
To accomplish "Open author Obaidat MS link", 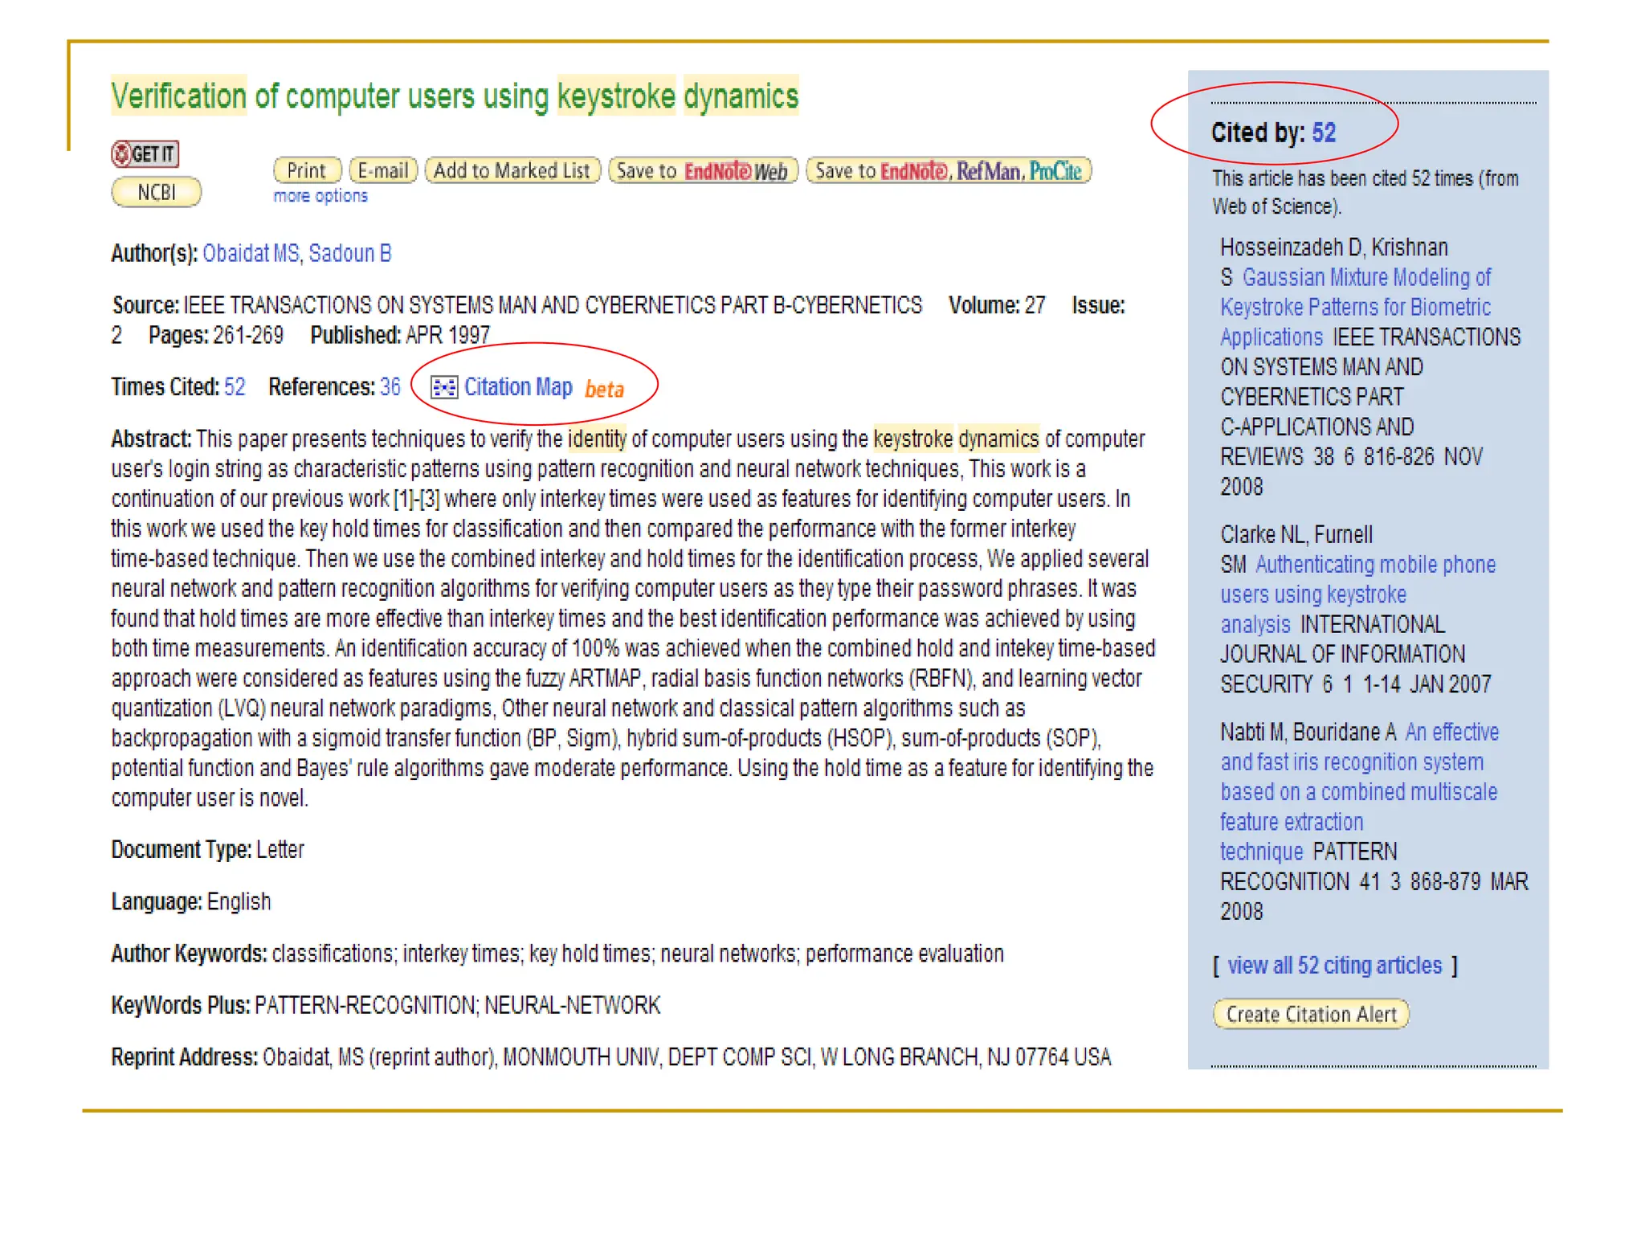I will tap(250, 253).
